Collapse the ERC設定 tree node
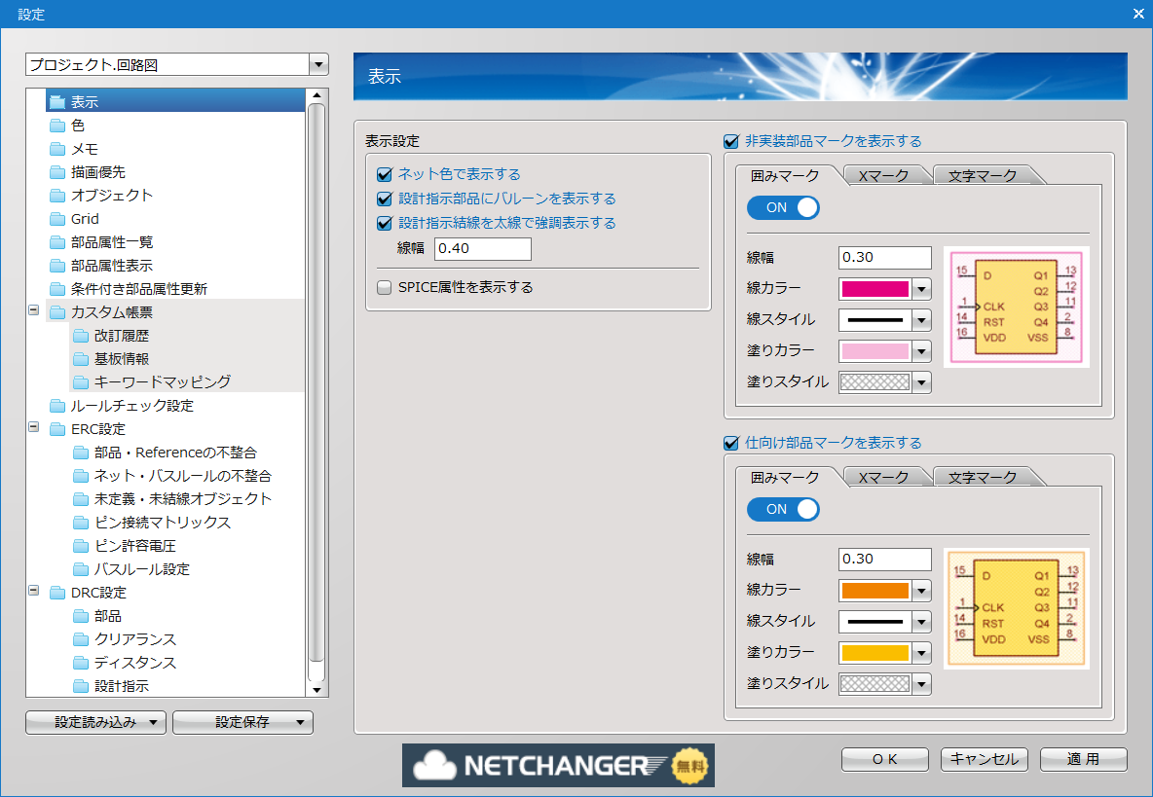The height and width of the screenshot is (797, 1153). (34, 428)
